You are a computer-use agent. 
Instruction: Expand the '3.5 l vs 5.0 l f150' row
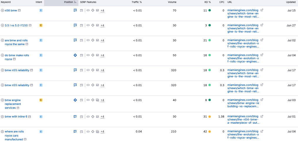pos(2,25)
